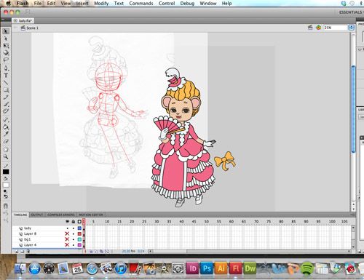Open Photoshop from the dock
This screenshot has height=280, width=364.
pyautogui.click(x=207, y=268)
